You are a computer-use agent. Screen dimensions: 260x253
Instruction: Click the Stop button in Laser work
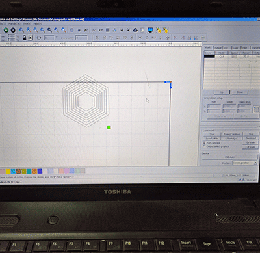click(x=251, y=134)
